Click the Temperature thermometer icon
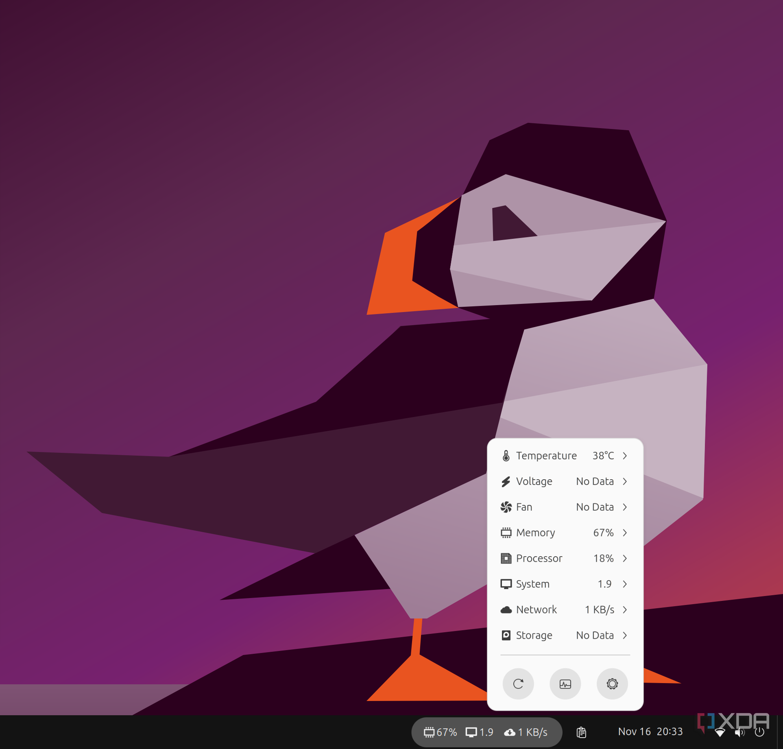 click(506, 456)
